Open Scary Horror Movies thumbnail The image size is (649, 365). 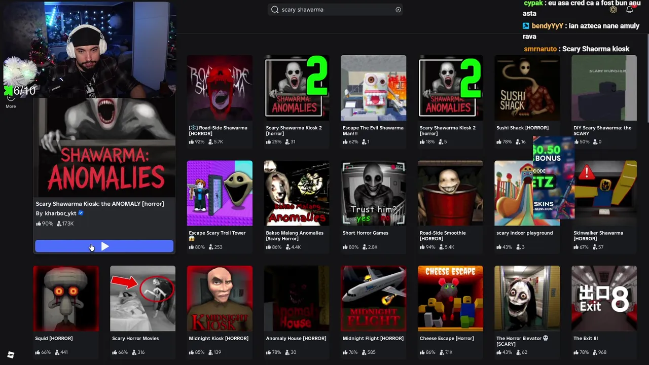pos(142,298)
